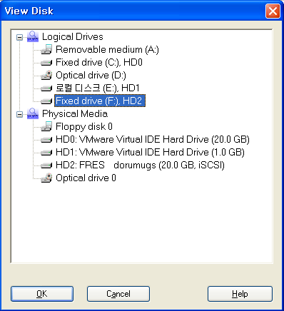
Task: Click the Fixed drive (F:) HD2 disk icon
Action: click(46, 101)
